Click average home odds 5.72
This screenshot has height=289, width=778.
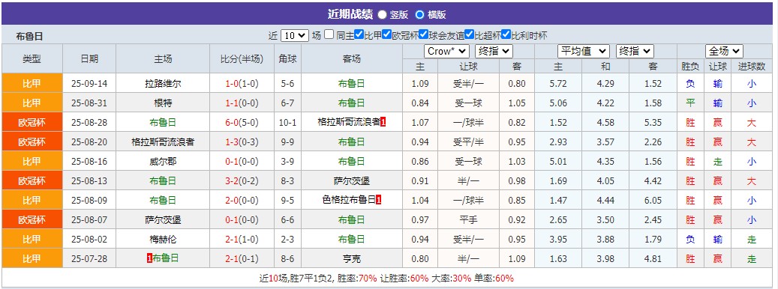(x=558, y=84)
